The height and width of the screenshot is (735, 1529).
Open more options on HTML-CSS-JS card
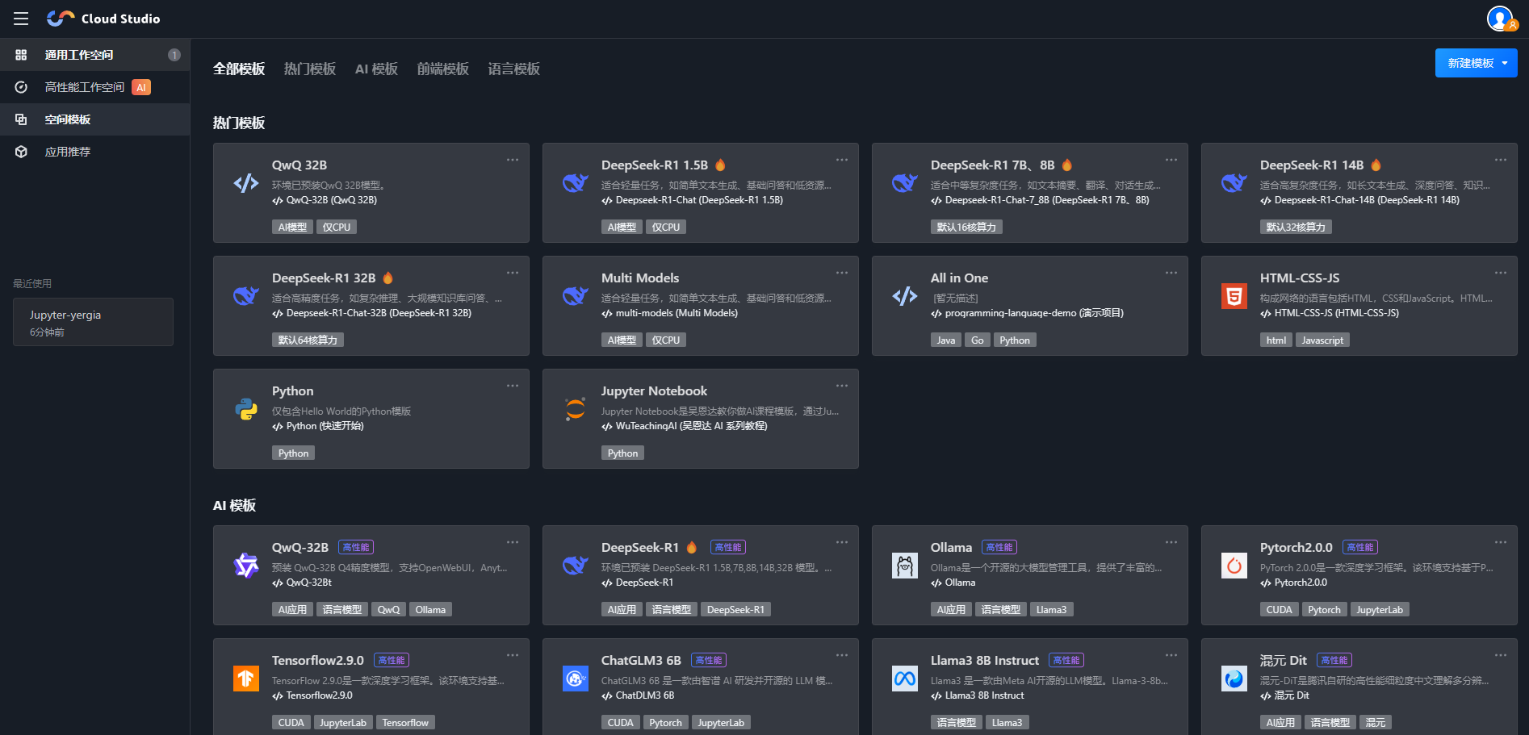(1501, 273)
